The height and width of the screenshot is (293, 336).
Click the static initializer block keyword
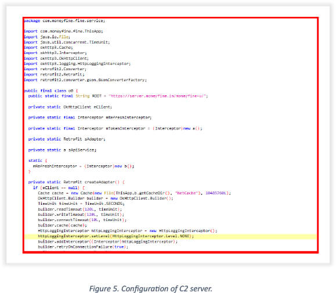click(35, 161)
